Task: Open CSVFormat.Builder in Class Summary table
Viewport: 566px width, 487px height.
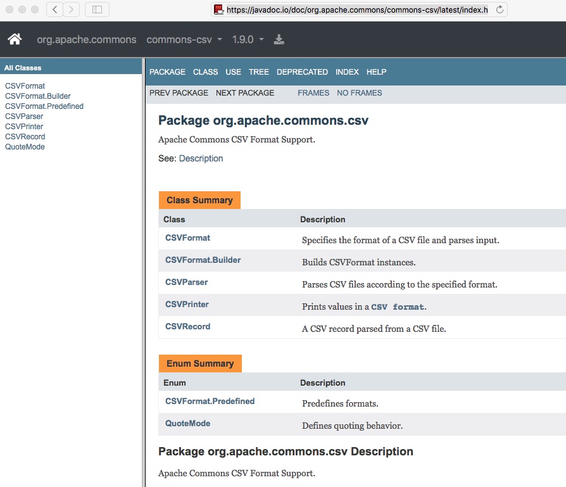Action: pyautogui.click(x=203, y=260)
